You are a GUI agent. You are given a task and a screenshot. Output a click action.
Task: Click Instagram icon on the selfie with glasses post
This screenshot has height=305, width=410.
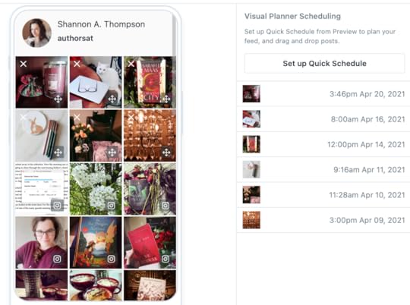(57, 259)
